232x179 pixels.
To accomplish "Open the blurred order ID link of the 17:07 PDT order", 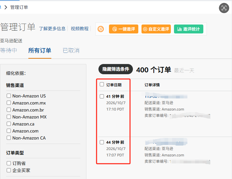I will pos(166,143).
